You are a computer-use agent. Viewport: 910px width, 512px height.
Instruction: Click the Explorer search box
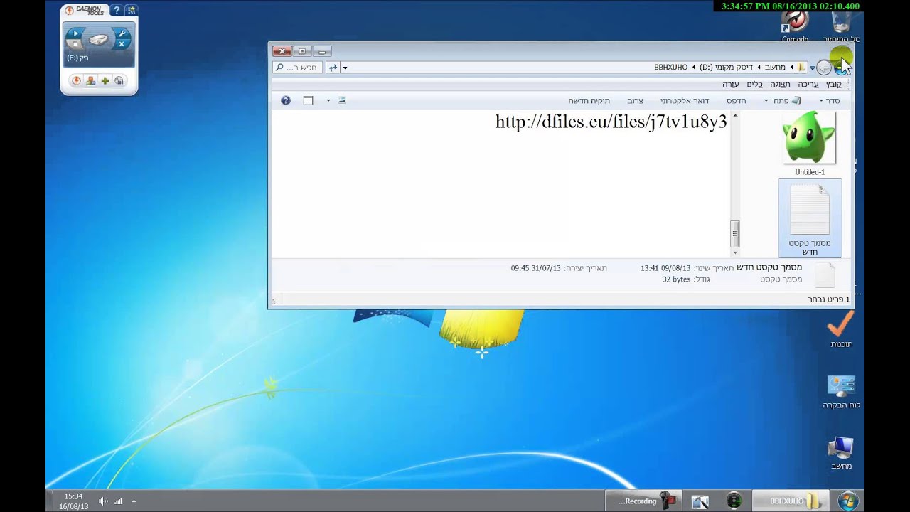tap(297, 68)
